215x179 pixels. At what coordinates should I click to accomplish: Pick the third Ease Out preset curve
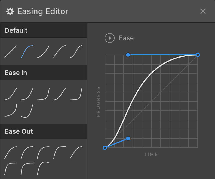(43, 152)
